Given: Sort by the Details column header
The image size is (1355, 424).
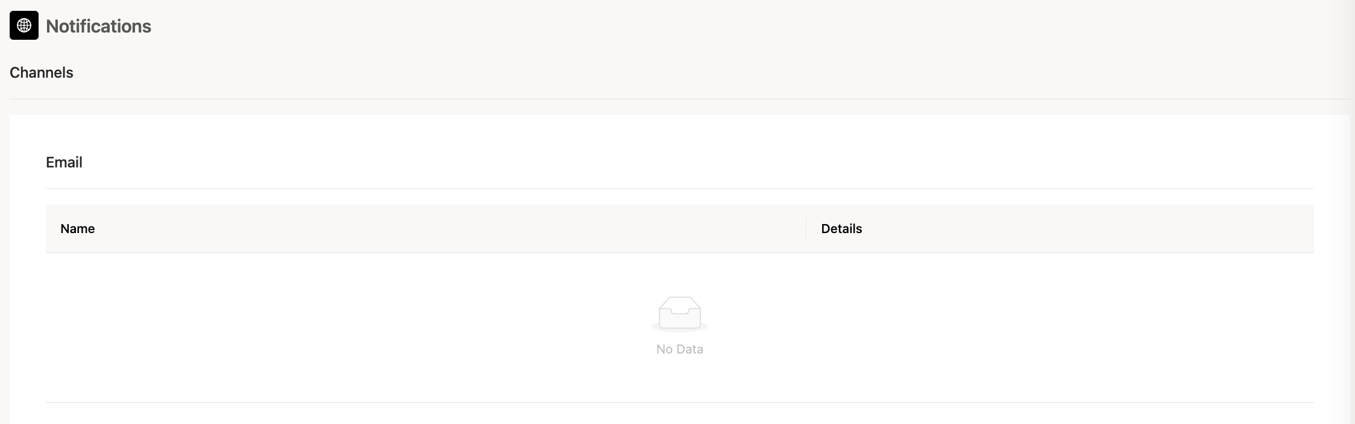Looking at the screenshot, I should pos(841,229).
